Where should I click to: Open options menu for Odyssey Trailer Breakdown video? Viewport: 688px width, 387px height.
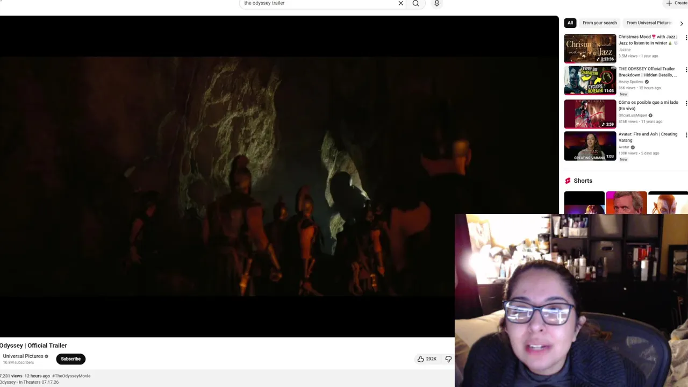(686, 70)
